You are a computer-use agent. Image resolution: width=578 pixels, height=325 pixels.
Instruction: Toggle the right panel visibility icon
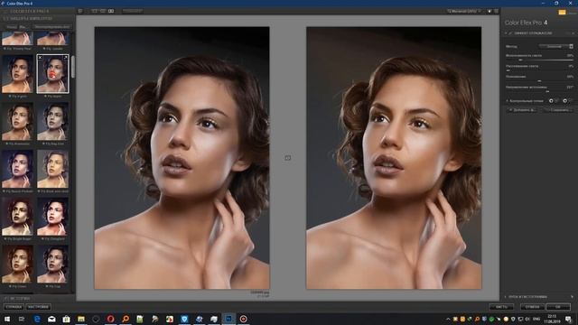[x=496, y=11]
